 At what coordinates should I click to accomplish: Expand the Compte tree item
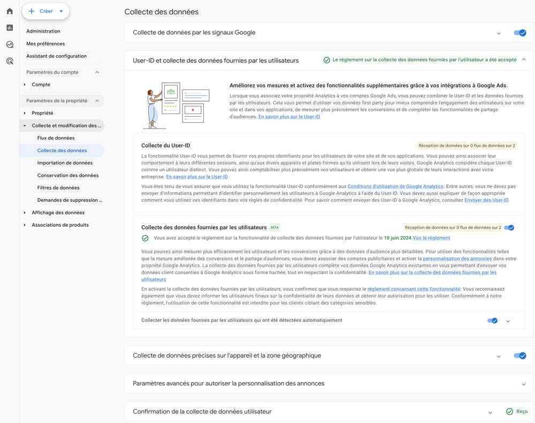[25, 85]
